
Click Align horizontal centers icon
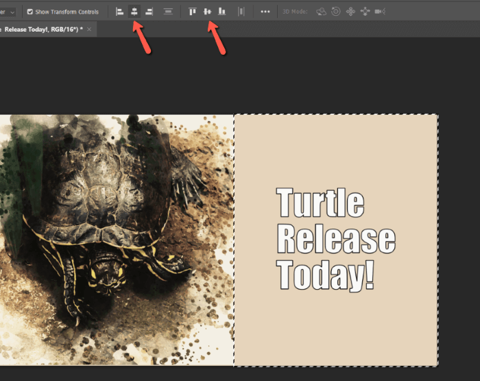134,12
